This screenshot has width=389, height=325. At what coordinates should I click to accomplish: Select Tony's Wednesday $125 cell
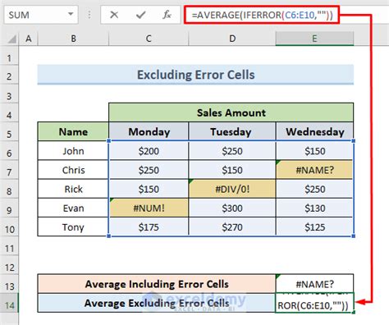(314, 227)
